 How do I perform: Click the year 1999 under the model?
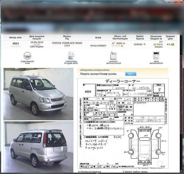(x=67, y=46)
